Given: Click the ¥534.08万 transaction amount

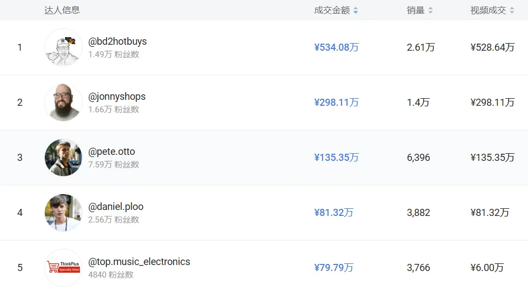Looking at the screenshot, I should (337, 47).
